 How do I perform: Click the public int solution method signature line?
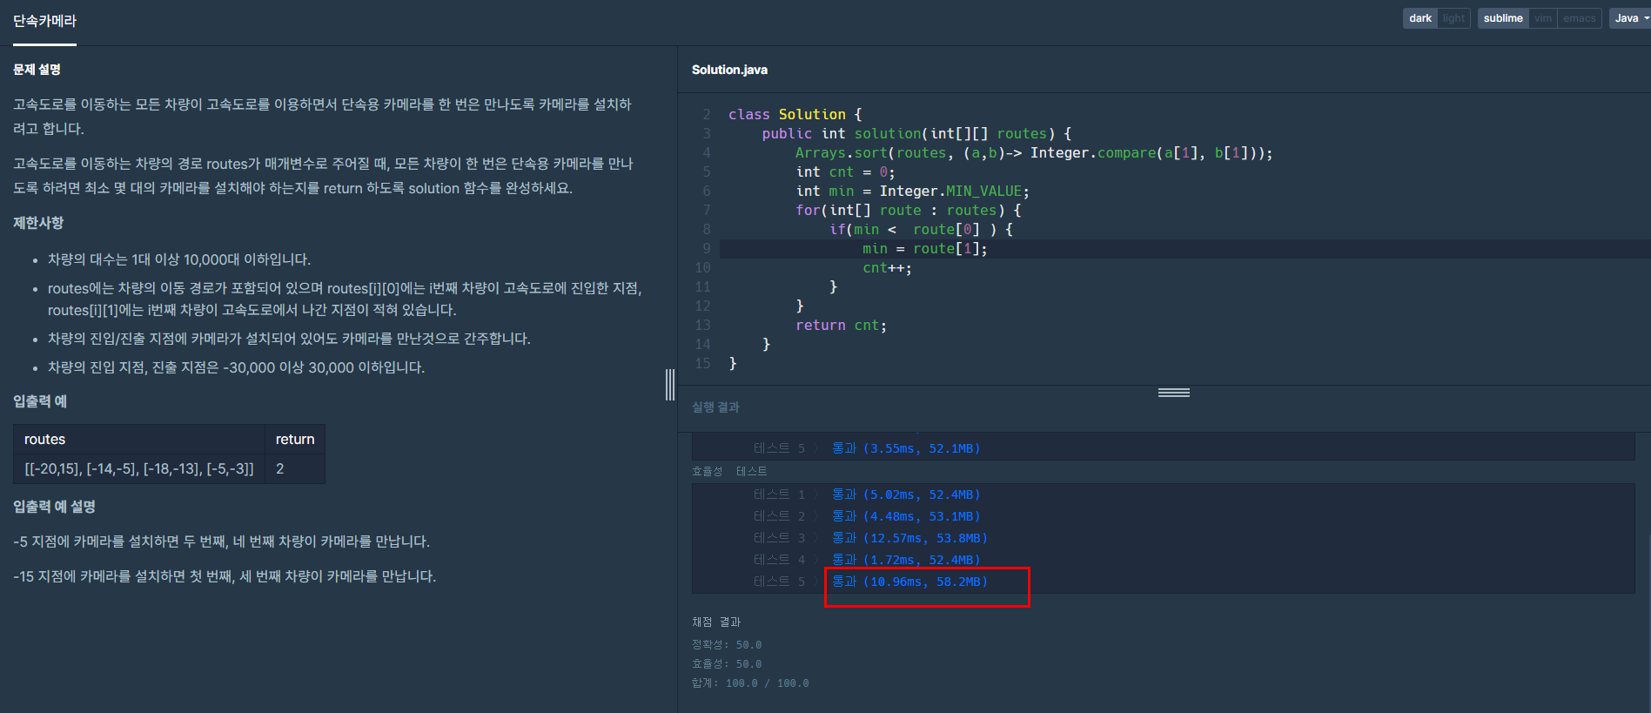tap(916, 134)
